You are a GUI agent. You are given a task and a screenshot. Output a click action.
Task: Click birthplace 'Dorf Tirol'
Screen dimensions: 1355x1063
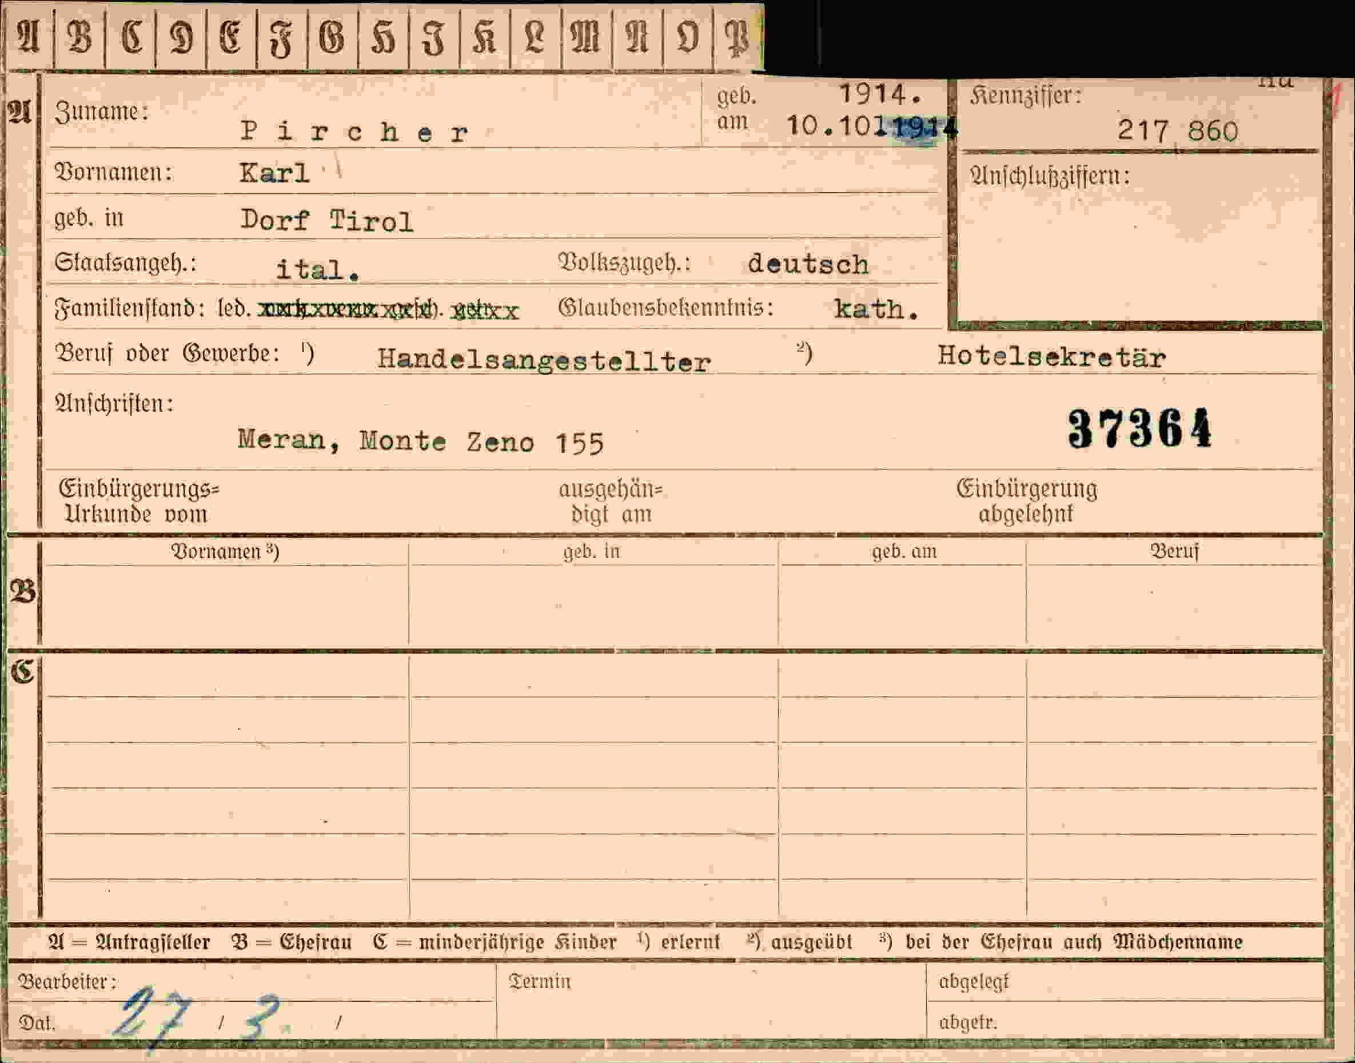[326, 220]
